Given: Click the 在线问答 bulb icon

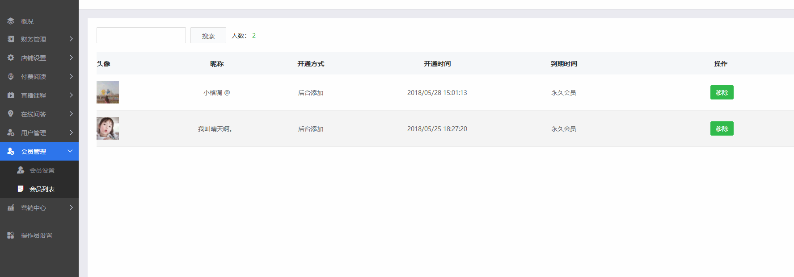Looking at the screenshot, I should tap(11, 114).
